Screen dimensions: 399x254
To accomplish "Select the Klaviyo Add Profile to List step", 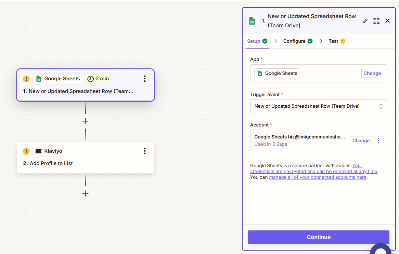I will pyautogui.click(x=86, y=163).
